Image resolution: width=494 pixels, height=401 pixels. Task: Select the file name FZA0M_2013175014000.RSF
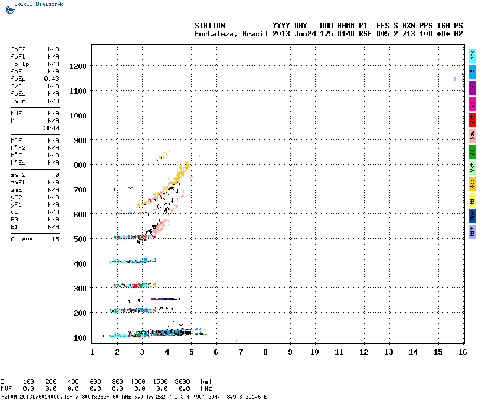click(37, 397)
